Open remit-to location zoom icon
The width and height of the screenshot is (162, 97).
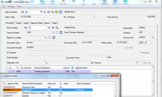(54, 37)
